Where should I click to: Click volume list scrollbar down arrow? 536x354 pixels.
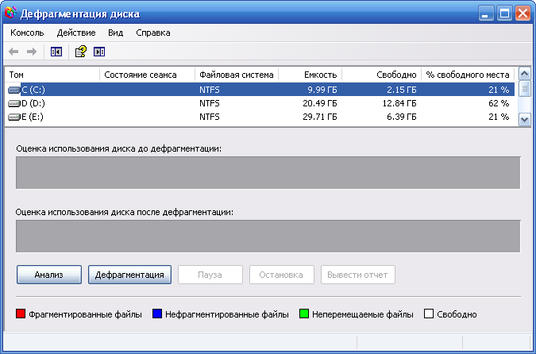pos(525,120)
